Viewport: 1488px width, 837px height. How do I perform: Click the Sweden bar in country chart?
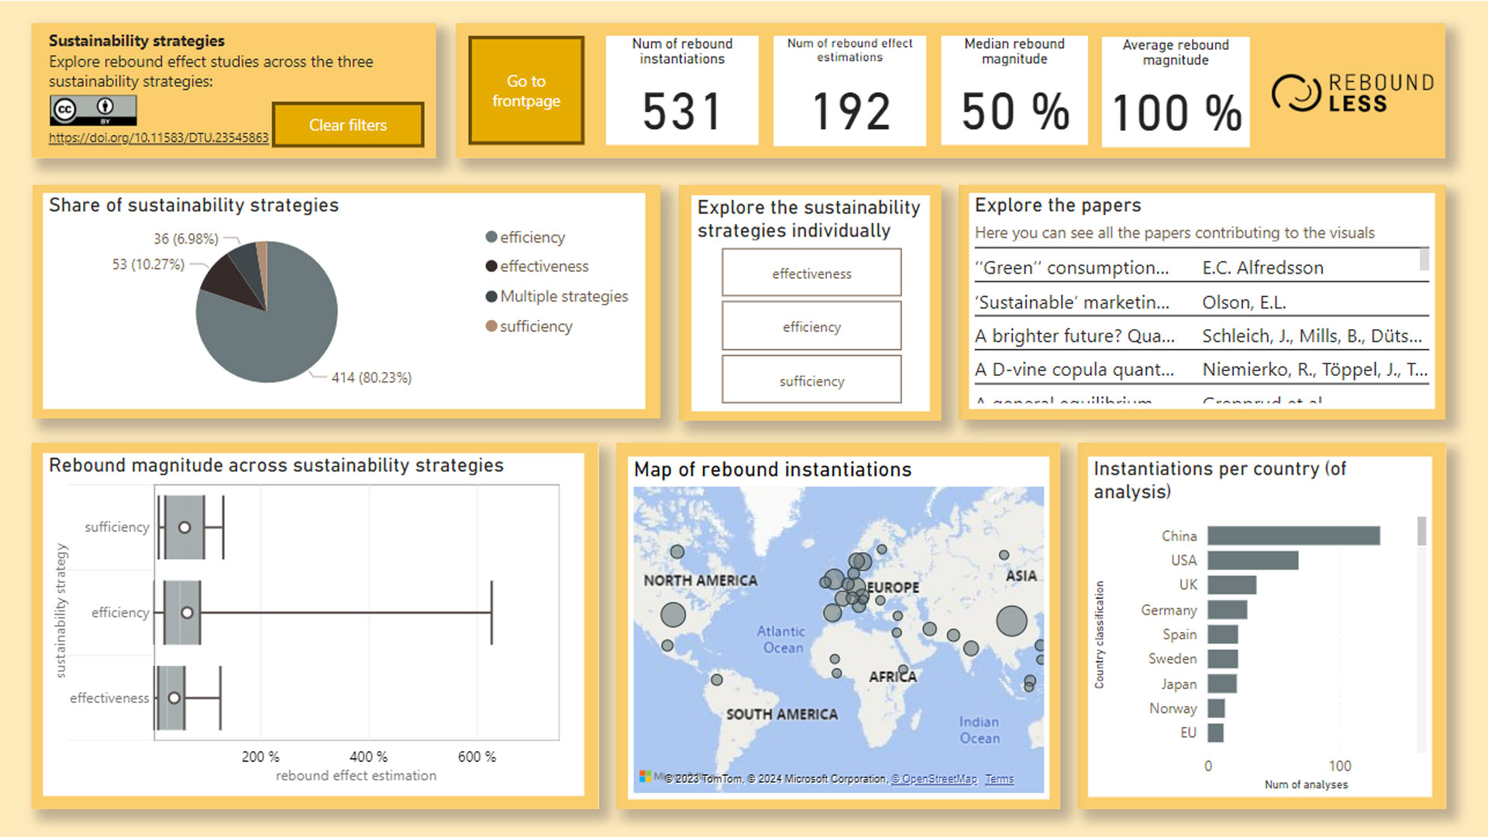click(x=1222, y=659)
